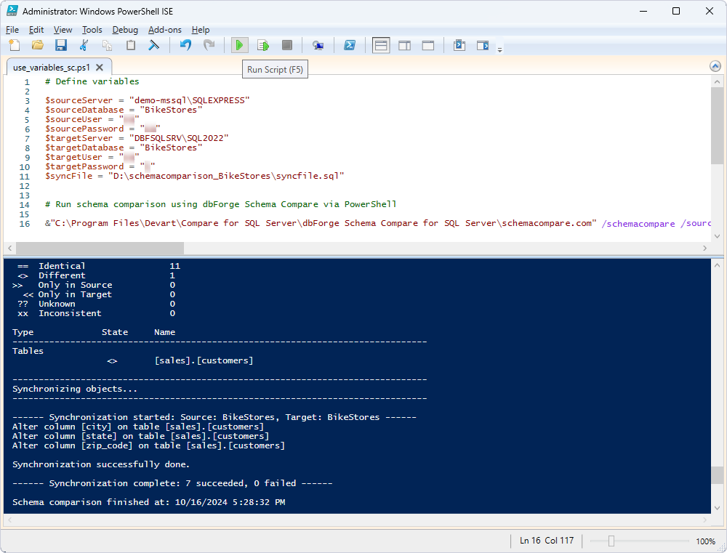Open the Edit menu
This screenshot has height=553, width=727.
(36, 30)
